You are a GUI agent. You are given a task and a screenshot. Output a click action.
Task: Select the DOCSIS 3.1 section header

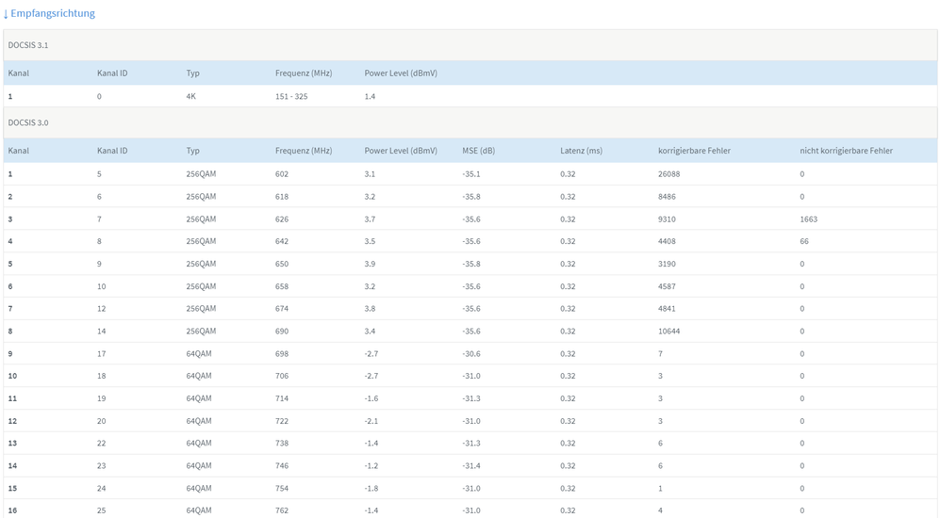pyautogui.click(x=470, y=45)
